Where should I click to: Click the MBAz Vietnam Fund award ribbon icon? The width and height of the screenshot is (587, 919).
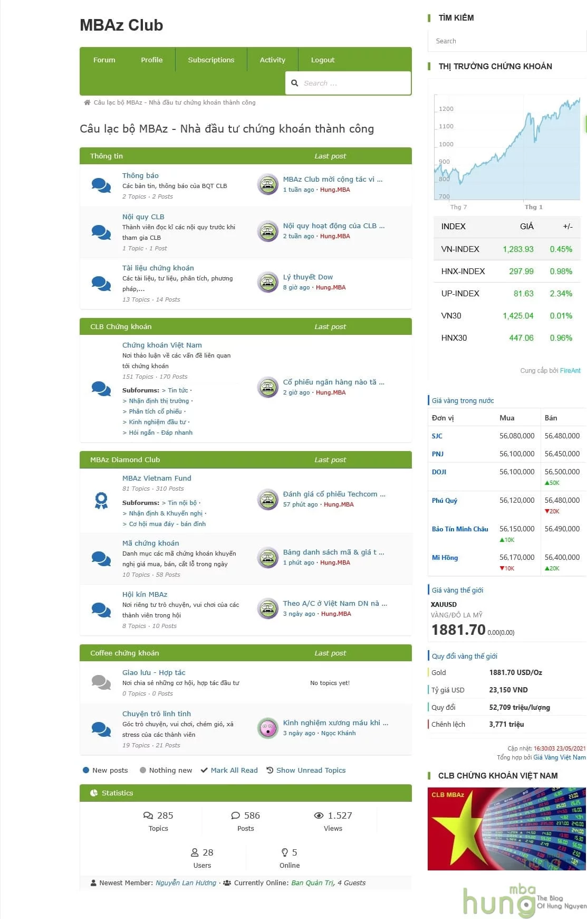pos(101,500)
